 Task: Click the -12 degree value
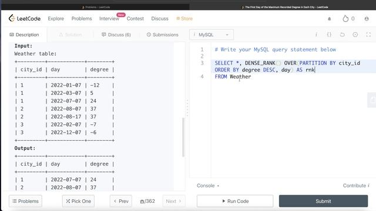[95, 85]
